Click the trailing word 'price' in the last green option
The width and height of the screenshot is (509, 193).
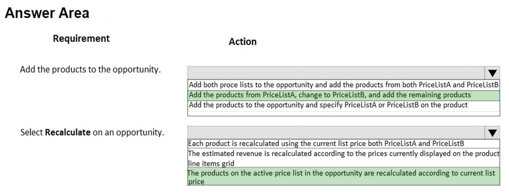coord(196,182)
